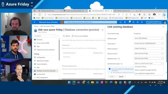Collapse the resource sidebar menu chevron
The width and height of the screenshot is (168, 94).
pyautogui.click(x=58, y=36)
